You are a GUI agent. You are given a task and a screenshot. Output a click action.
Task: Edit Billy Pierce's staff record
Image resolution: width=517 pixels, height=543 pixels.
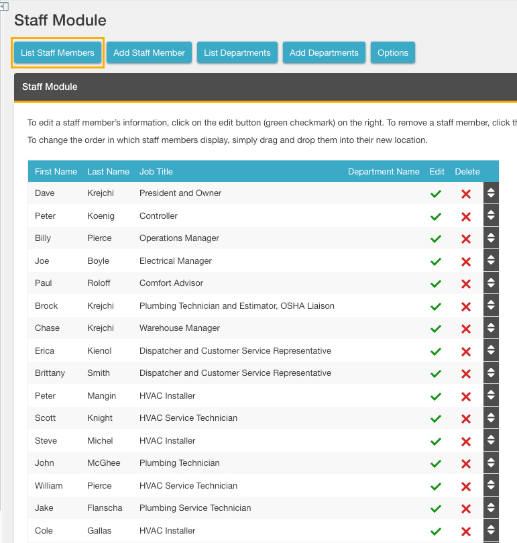point(436,239)
